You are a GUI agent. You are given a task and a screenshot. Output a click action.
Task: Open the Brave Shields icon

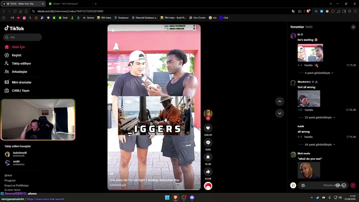point(308,11)
